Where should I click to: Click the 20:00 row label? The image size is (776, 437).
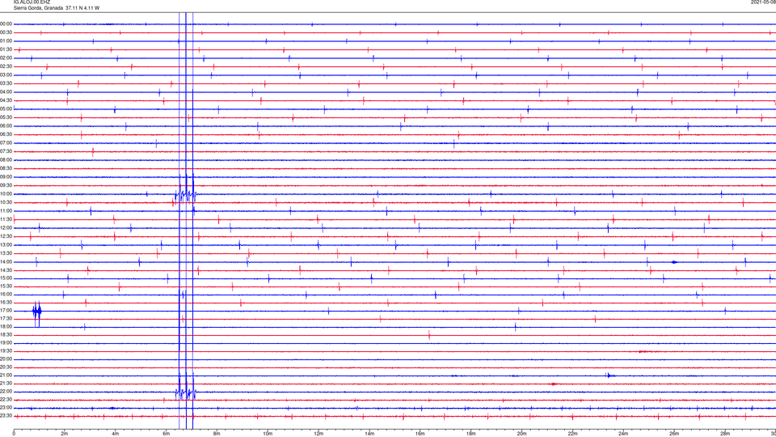(6, 359)
